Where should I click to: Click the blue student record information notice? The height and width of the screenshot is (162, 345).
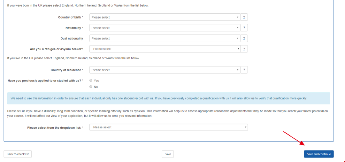pos(169,98)
